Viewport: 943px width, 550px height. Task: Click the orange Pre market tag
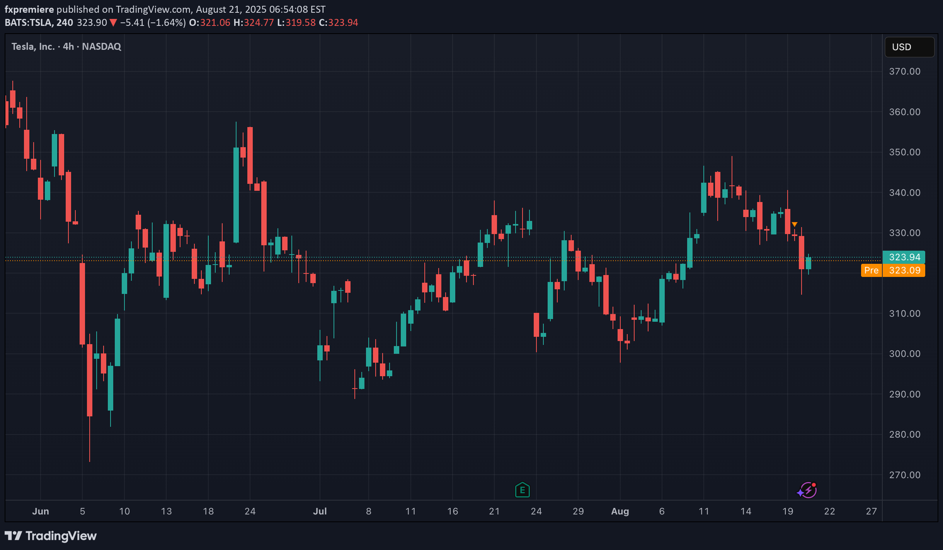pyautogui.click(x=871, y=270)
